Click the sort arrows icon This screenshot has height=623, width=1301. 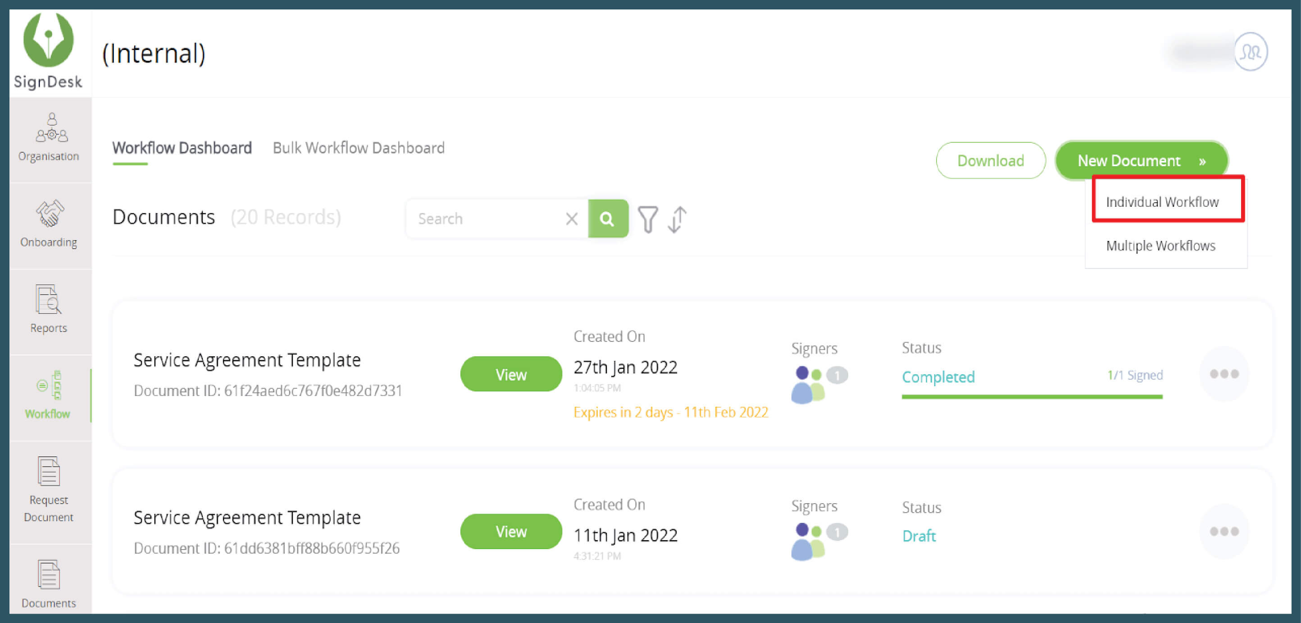[x=677, y=219]
